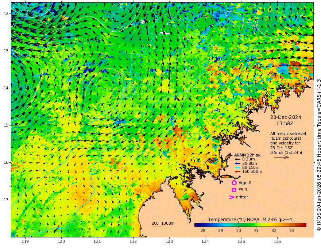
Task: Click the 0.5m/s velocity scale arrow
Action: tap(282, 157)
